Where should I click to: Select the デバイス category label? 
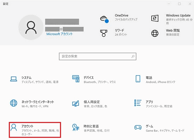coord(89,78)
